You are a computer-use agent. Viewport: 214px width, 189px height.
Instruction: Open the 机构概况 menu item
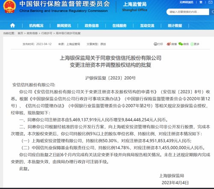point(36,26)
